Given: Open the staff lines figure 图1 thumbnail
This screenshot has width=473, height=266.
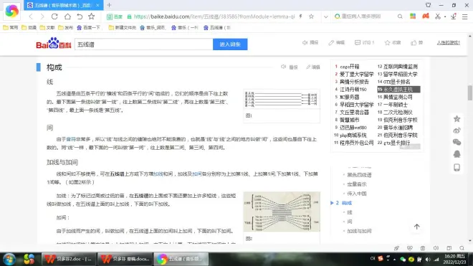Looking at the screenshot, I should pos(282,100).
